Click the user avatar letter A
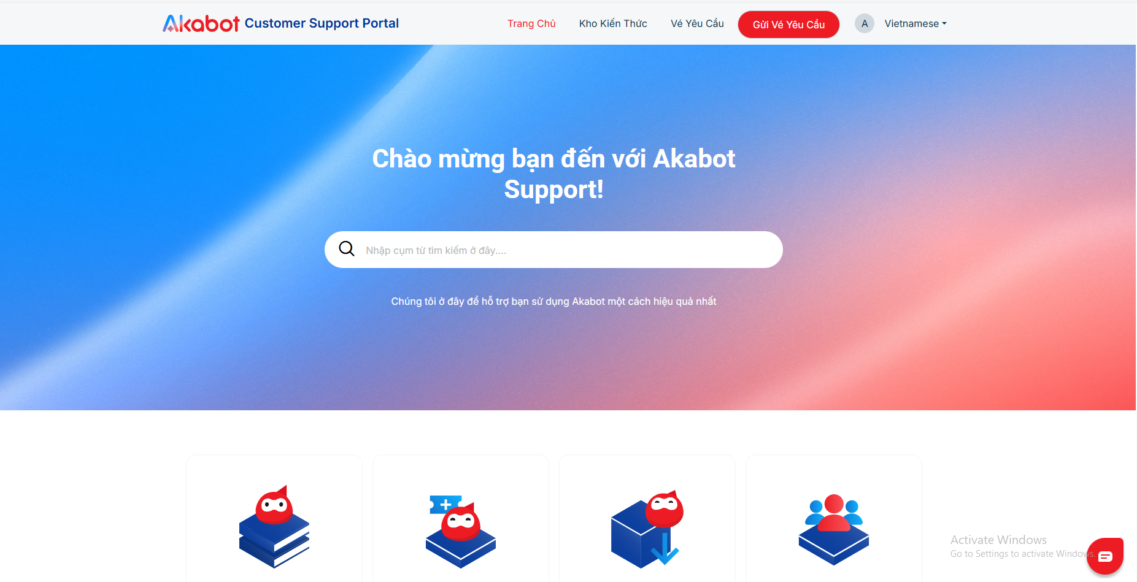Viewport: 1137px width, 582px height. coord(865,23)
